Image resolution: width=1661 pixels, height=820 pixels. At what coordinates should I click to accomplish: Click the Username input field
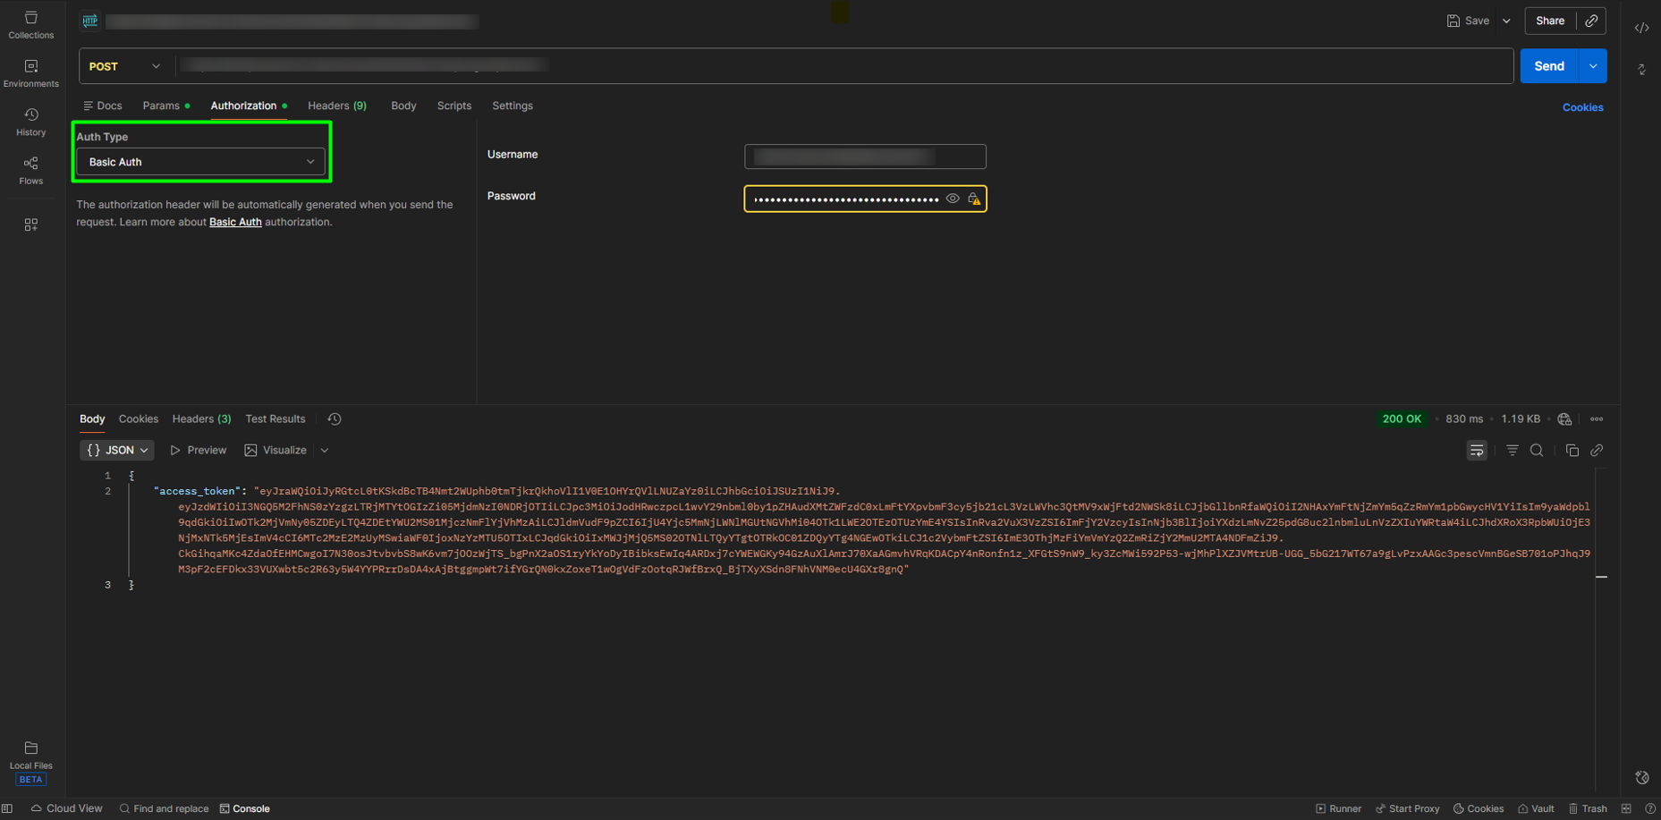pyautogui.click(x=864, y=156)
